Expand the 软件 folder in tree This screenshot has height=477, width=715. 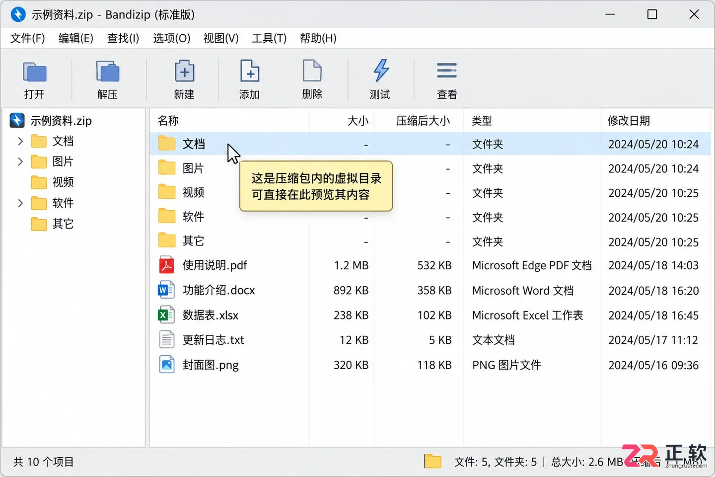pyautogui.click(x=20, y=203)
